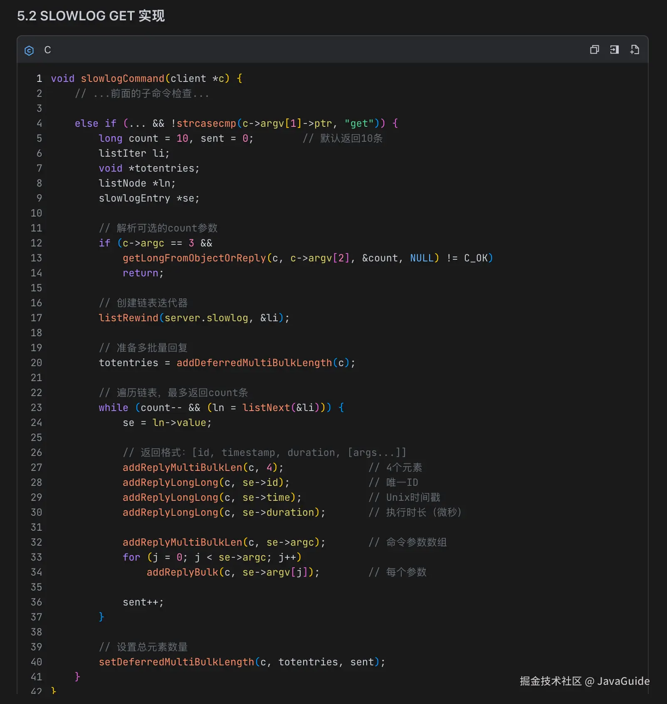Click the comment "创建链表迭代器"
Screen dimensions: 667x704
click(152, 303)
